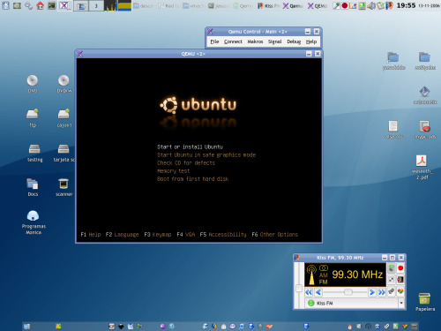Select 'Start or install Ubuntu' boot entry
The height and width of the screenshot is (331, 441).
190,147
